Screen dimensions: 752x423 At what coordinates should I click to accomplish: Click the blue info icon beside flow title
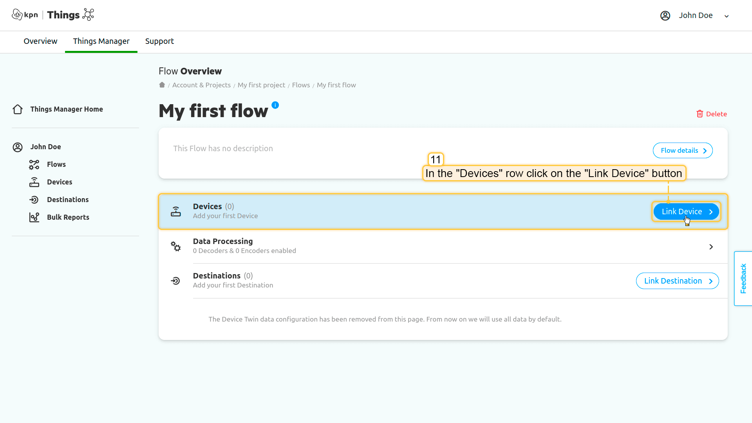pos(275,105)
